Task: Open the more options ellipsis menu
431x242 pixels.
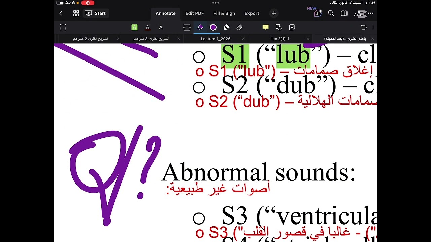Action: pos(371,13)
